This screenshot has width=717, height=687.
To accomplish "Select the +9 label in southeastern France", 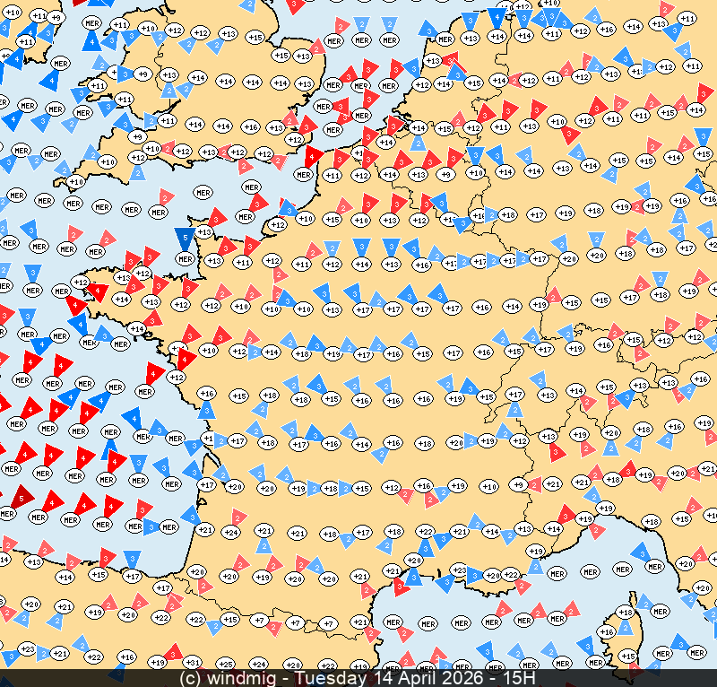I will (x=519, y=485).
